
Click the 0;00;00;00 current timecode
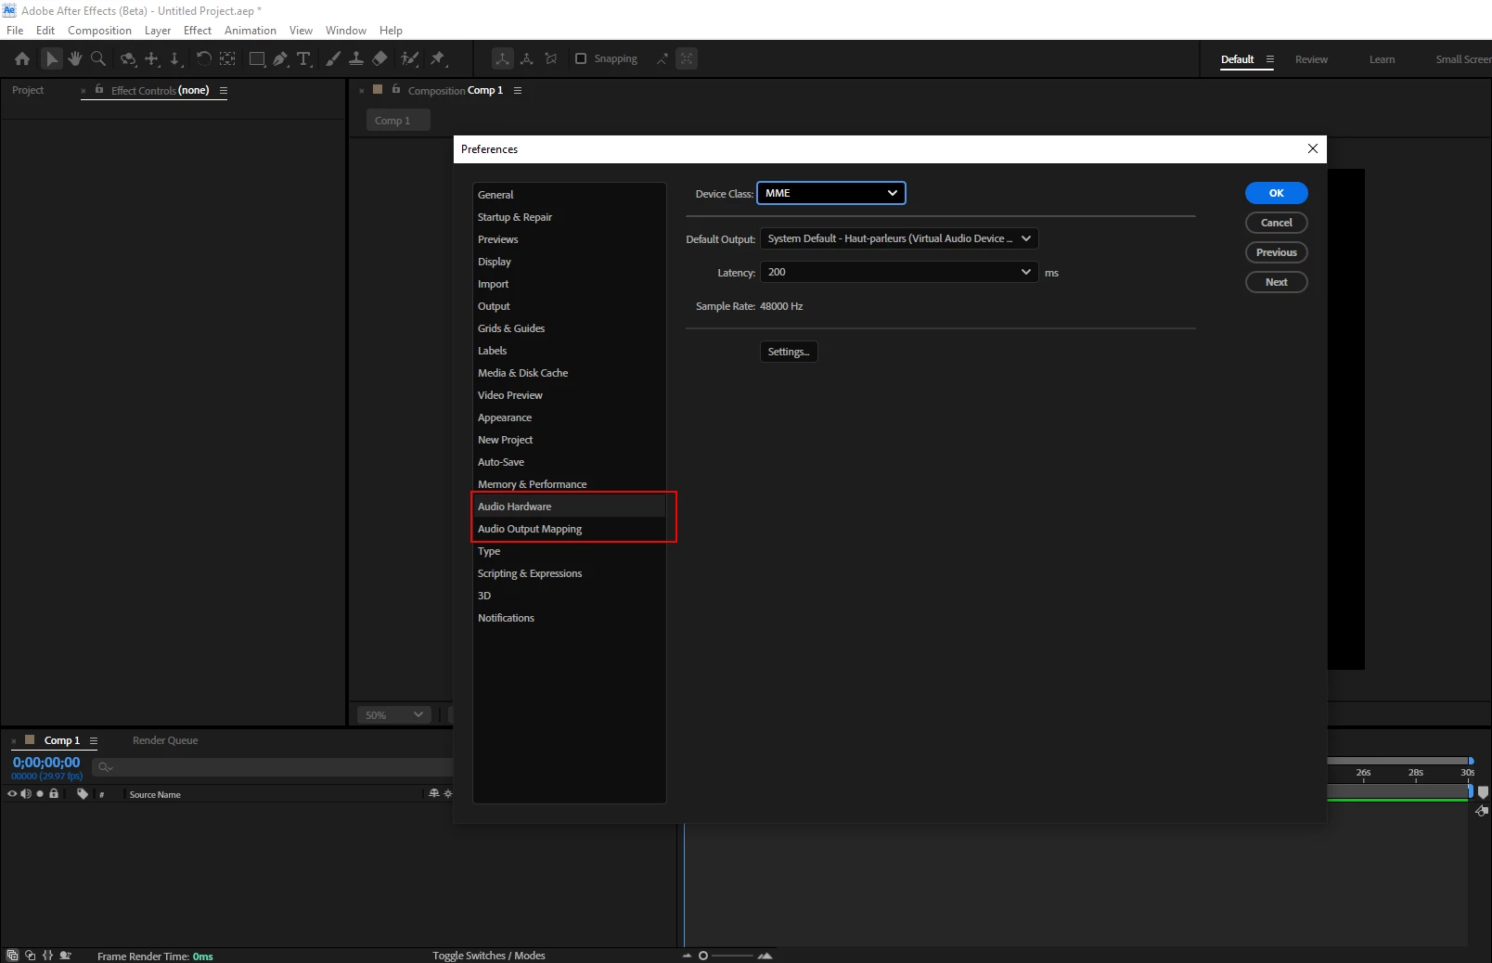coord(46,763)
